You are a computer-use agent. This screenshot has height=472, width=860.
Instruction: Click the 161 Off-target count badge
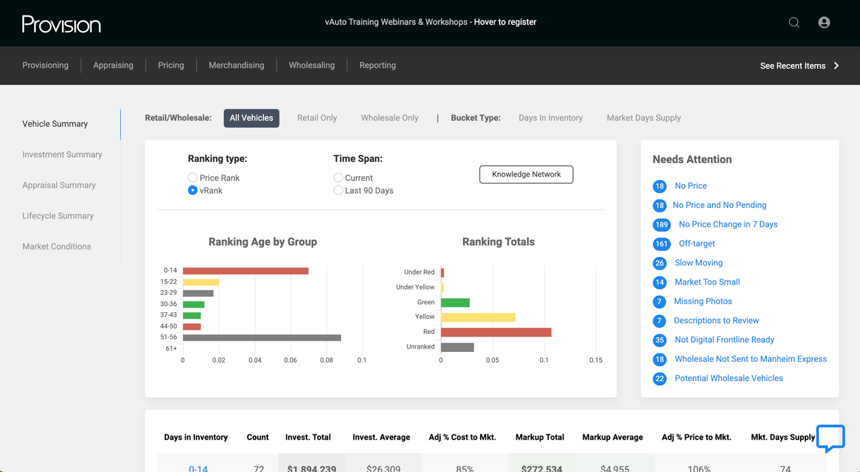662,244
